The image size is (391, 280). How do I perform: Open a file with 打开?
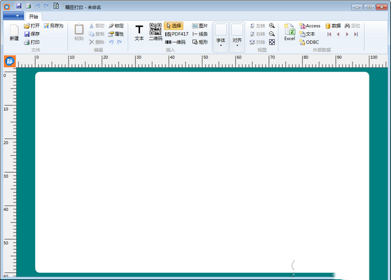click(x=32, y=25)
